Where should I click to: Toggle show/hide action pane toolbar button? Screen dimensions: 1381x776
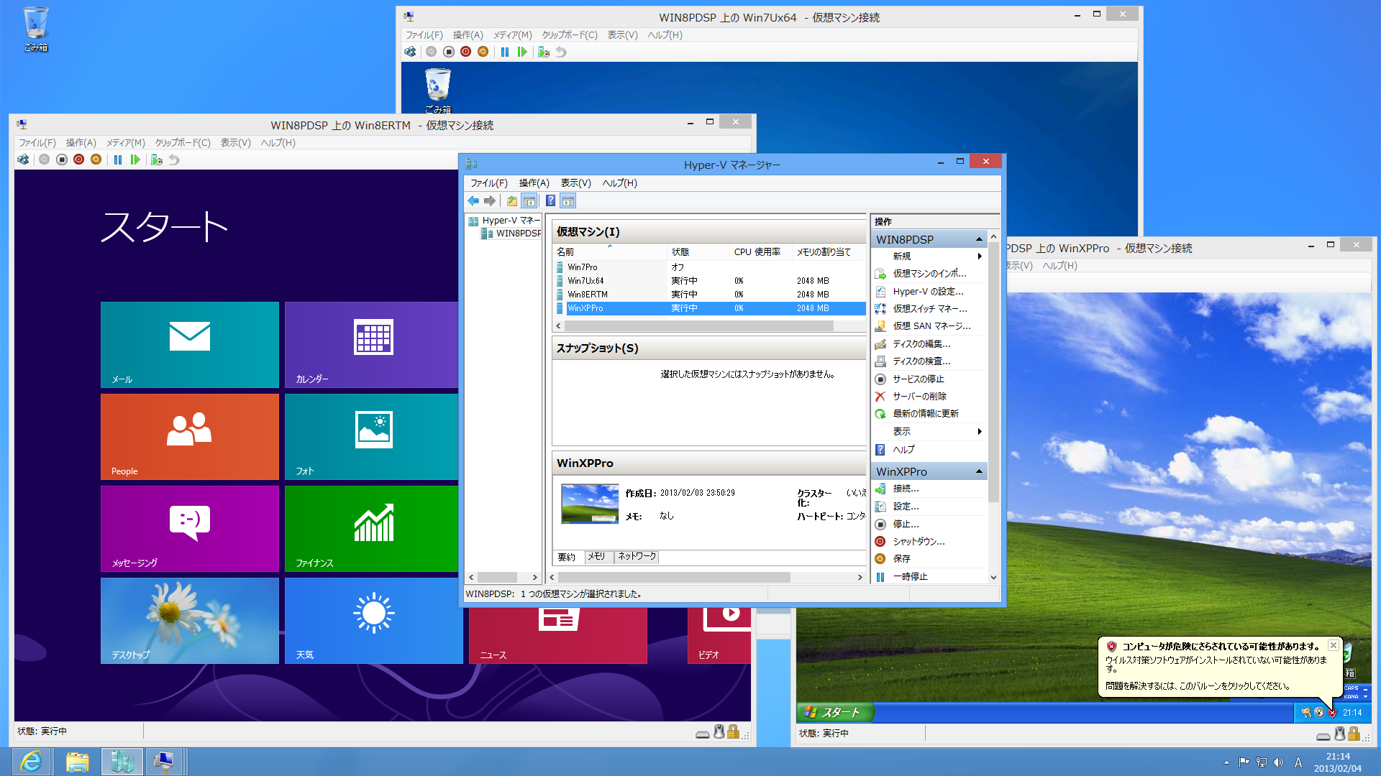point(568,201)
